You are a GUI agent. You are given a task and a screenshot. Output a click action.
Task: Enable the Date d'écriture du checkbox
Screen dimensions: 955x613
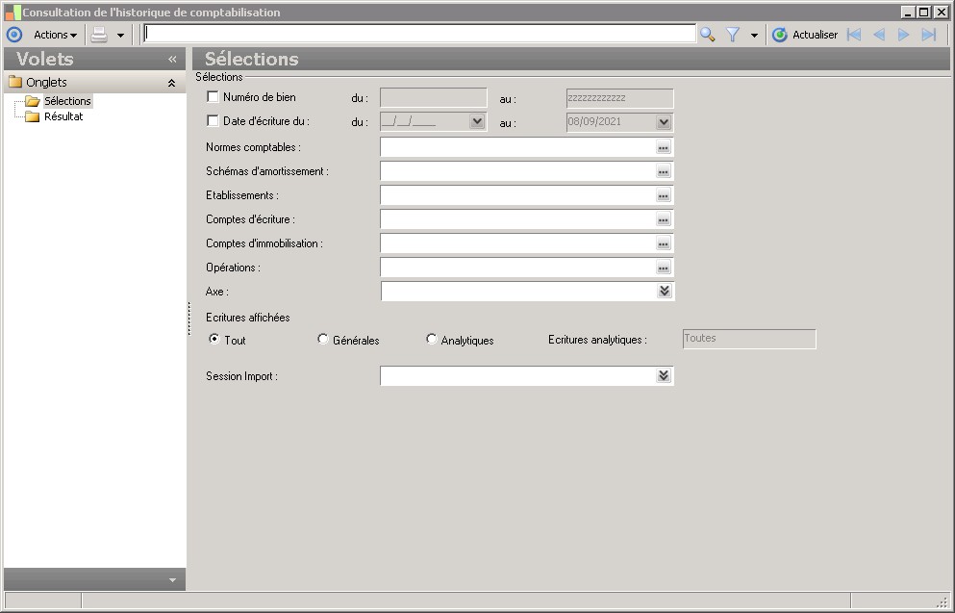pyautogui.click(x=214, y=121)
